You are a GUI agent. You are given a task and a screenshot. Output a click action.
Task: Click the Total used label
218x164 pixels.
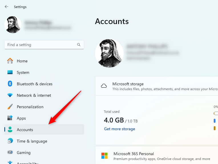pos(112,112)
